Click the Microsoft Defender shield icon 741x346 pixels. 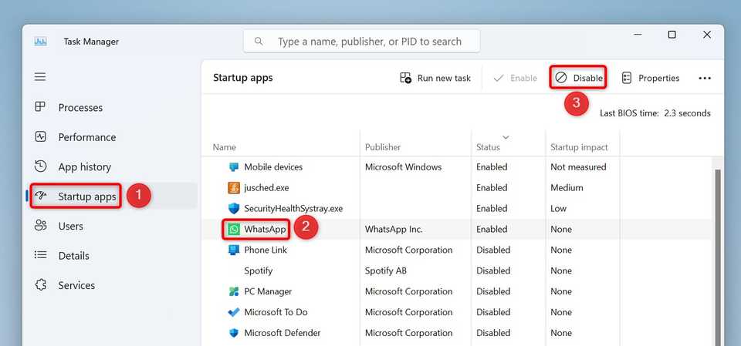[x=234, y=334]
